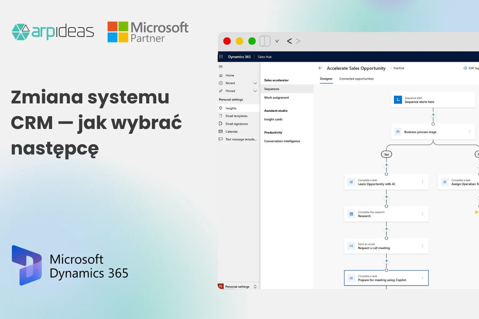Select the Yes branch node
The height and width of the screenshot is (319, 479).
(x=386, y=155)
